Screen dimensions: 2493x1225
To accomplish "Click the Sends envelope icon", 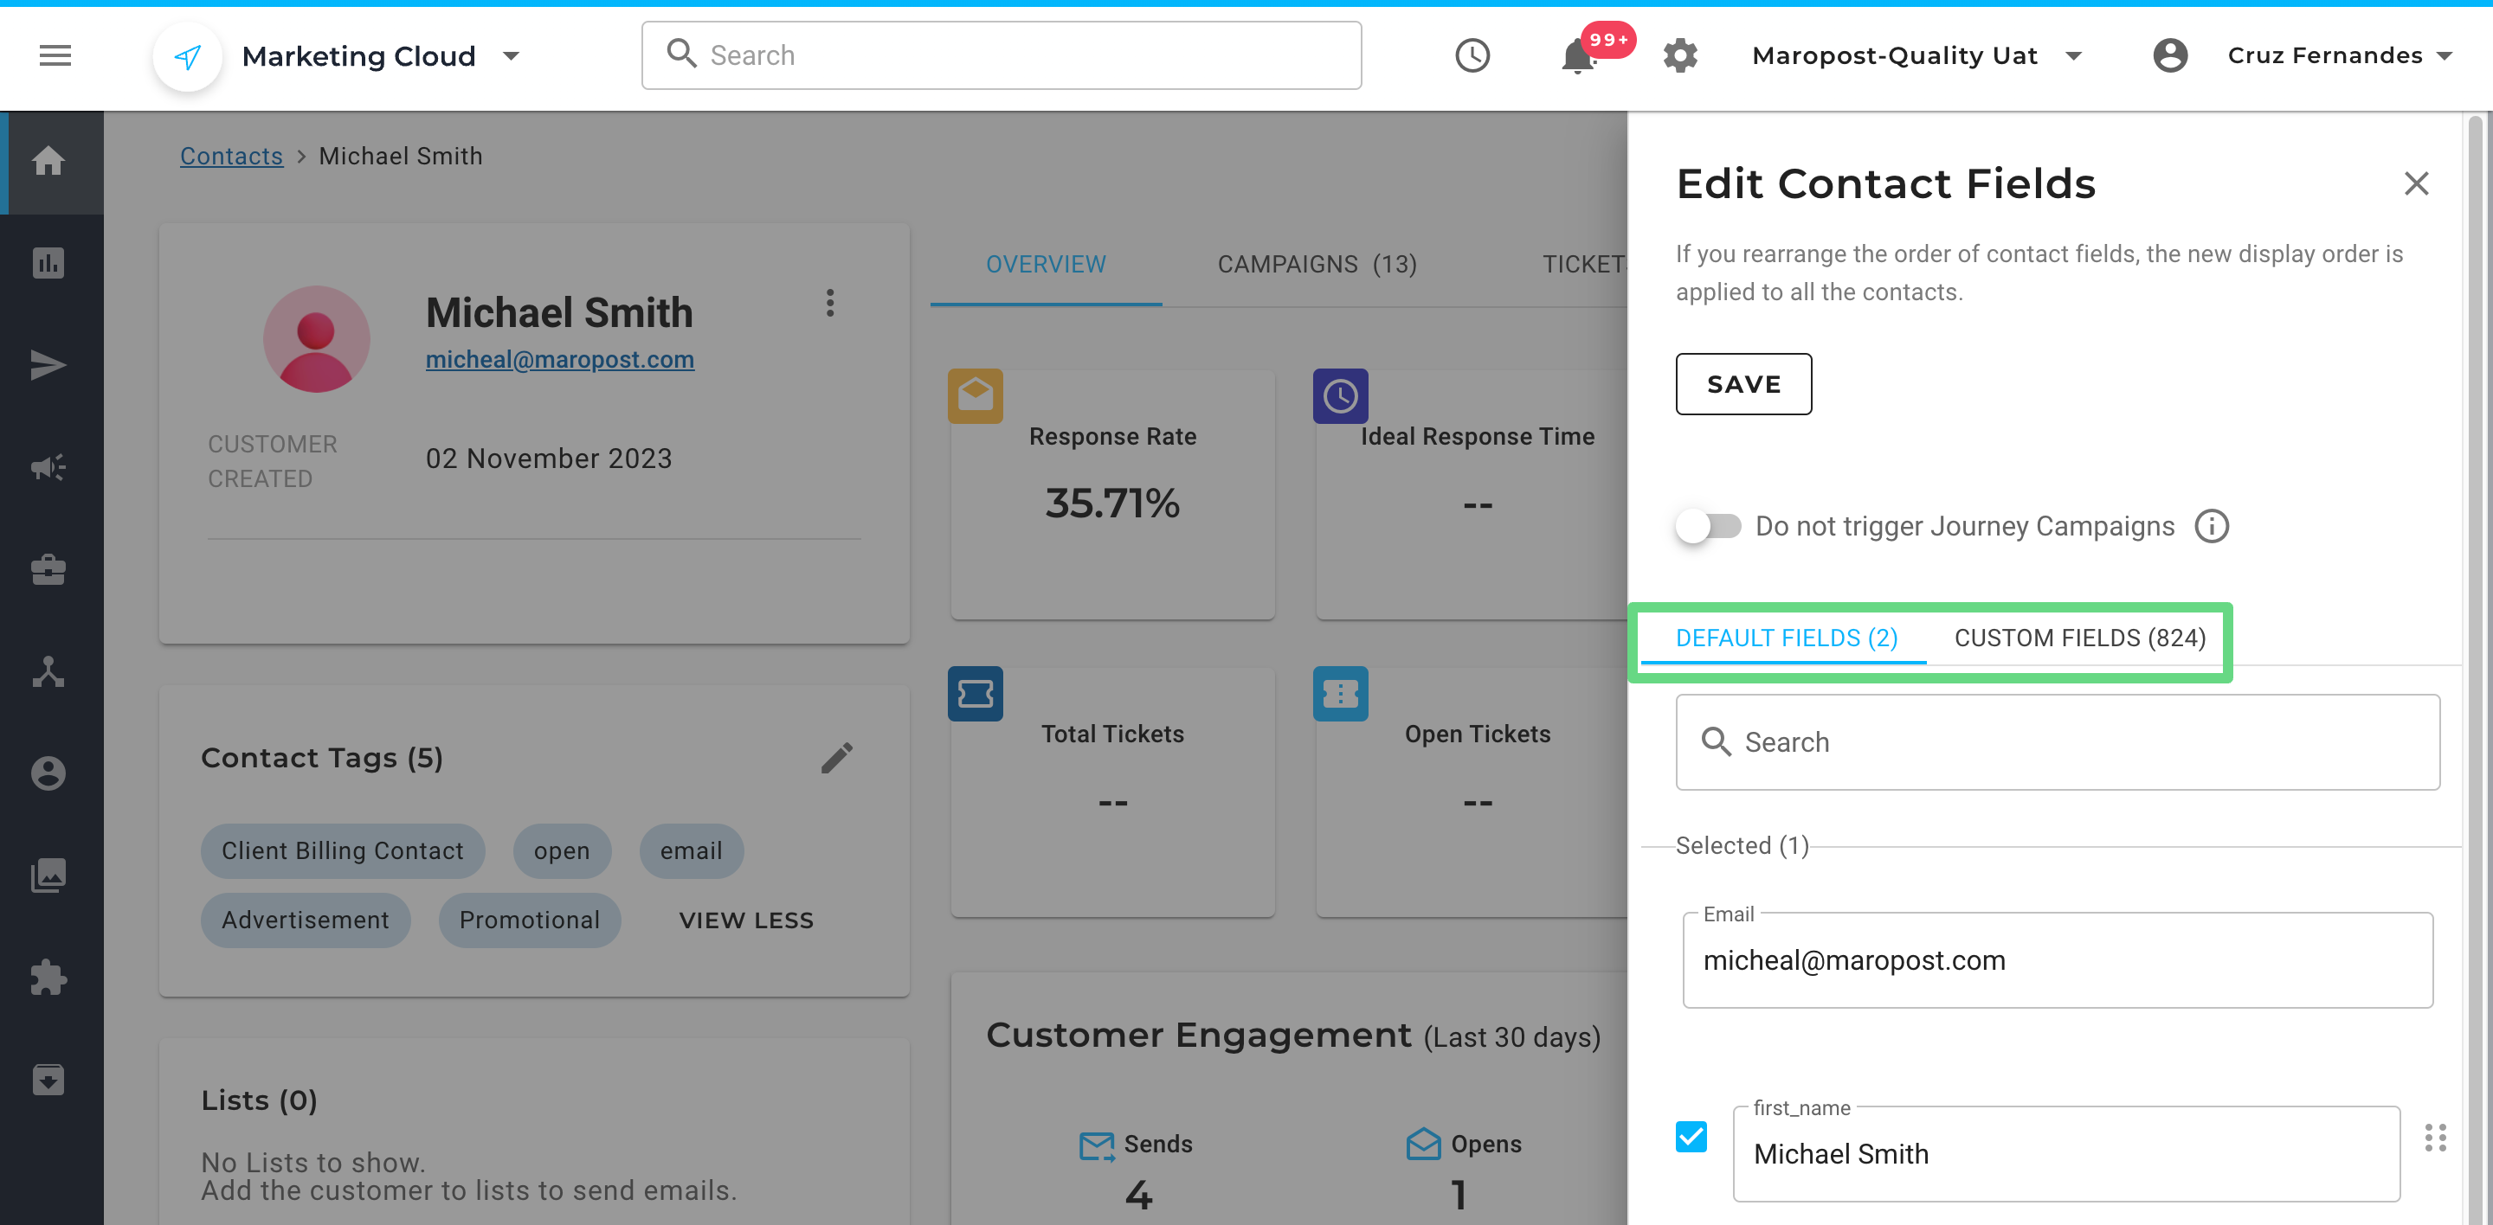I will click(x=1097, y=1145).
